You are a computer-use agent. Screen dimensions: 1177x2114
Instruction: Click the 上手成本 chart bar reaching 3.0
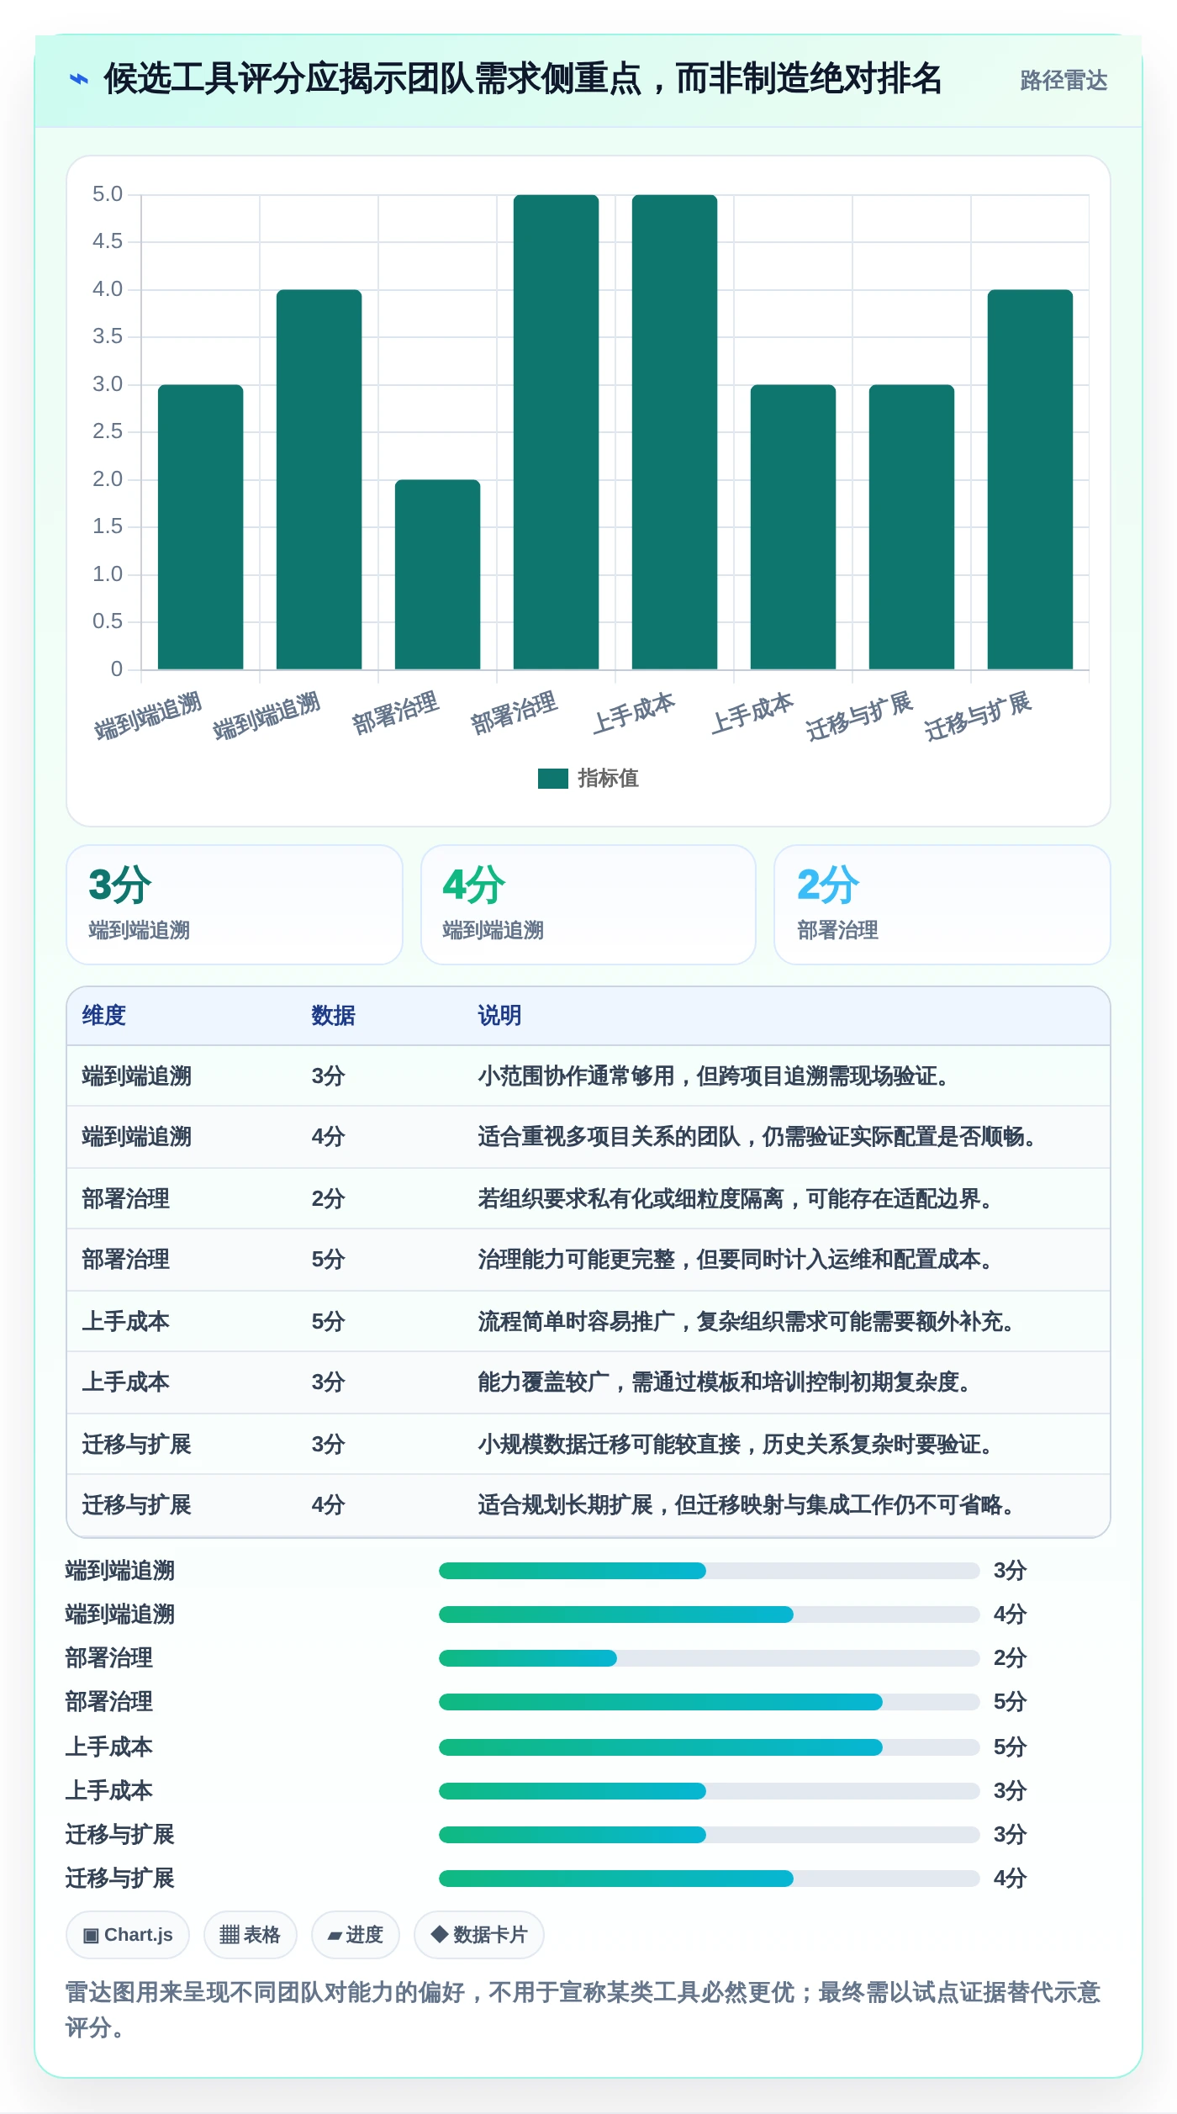tap(794, 527)
